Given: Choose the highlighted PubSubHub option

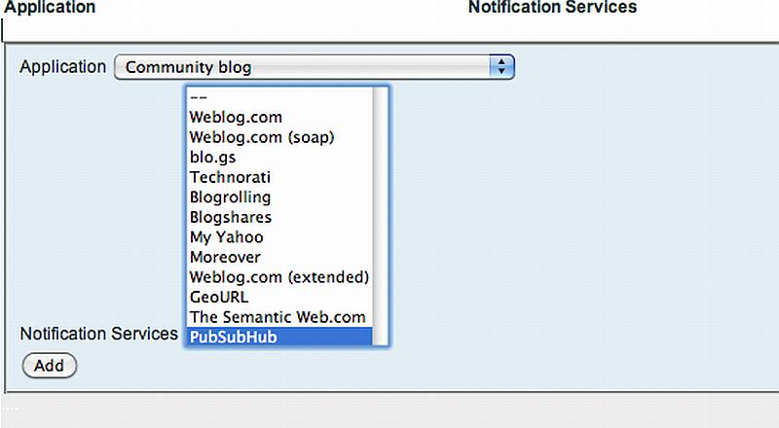Looking at the screenshot, I should pos(237,337).
